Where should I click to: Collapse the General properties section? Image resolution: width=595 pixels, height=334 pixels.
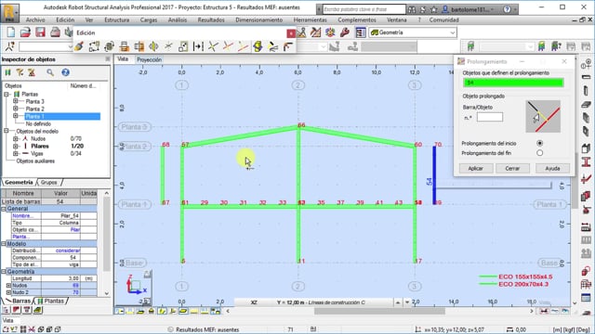pyautogui.click(x=4, y=209)
